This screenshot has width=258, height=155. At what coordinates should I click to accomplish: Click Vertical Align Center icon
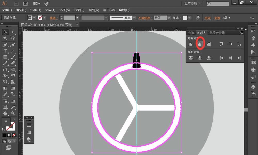(230, 44)
